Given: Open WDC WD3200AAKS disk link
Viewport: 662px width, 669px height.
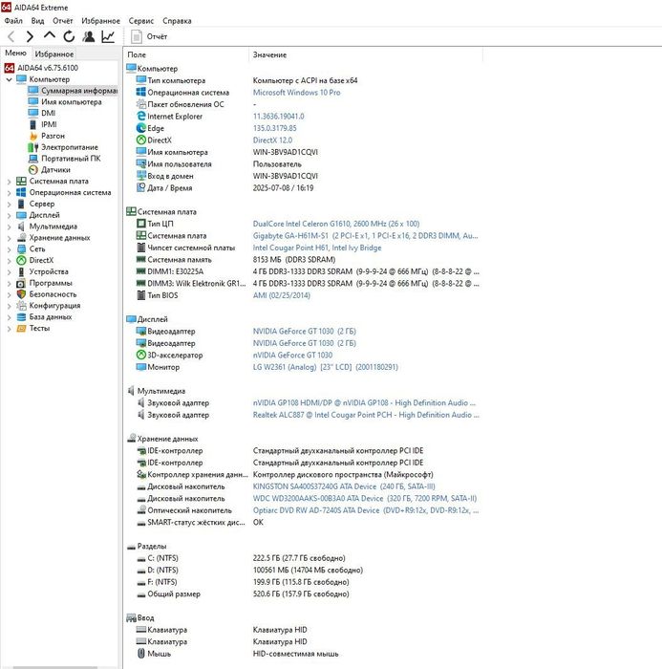Looking at the screenshot, I should pyautogui.click(x=365, y=498).
